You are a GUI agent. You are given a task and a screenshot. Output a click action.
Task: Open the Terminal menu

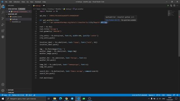click(38, 2)
